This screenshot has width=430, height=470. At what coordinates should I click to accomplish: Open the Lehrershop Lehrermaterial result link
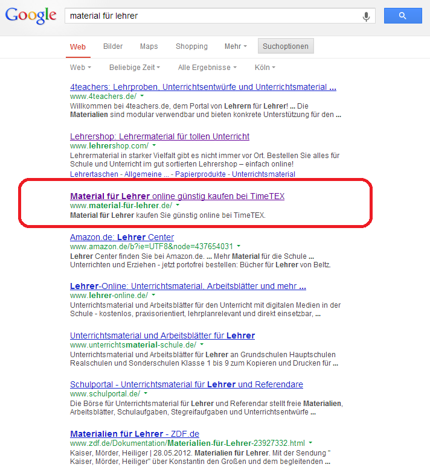click(159, 136)
